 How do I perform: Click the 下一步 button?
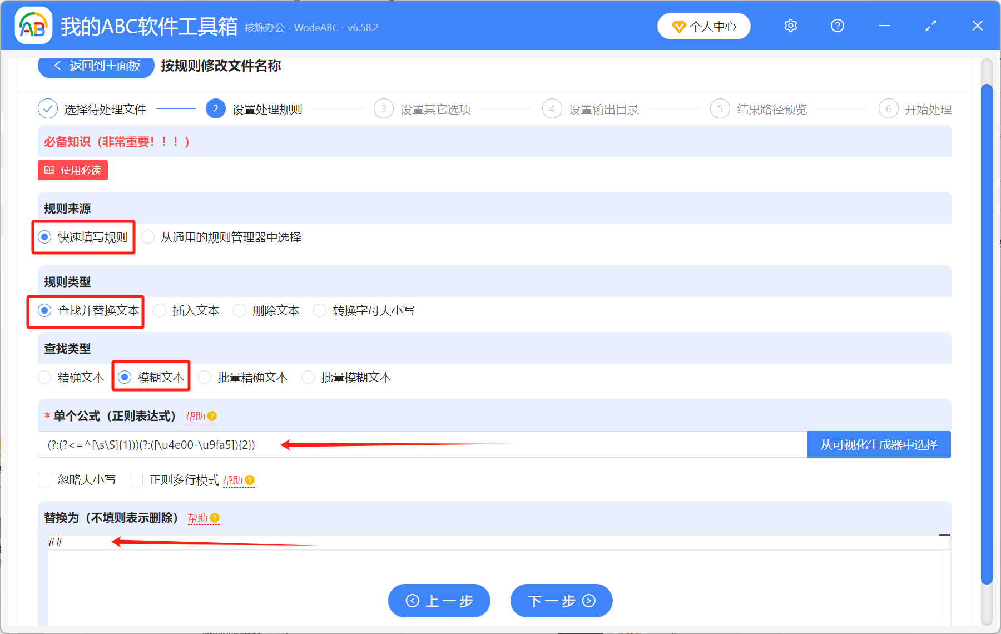click(x=561, y=601)
